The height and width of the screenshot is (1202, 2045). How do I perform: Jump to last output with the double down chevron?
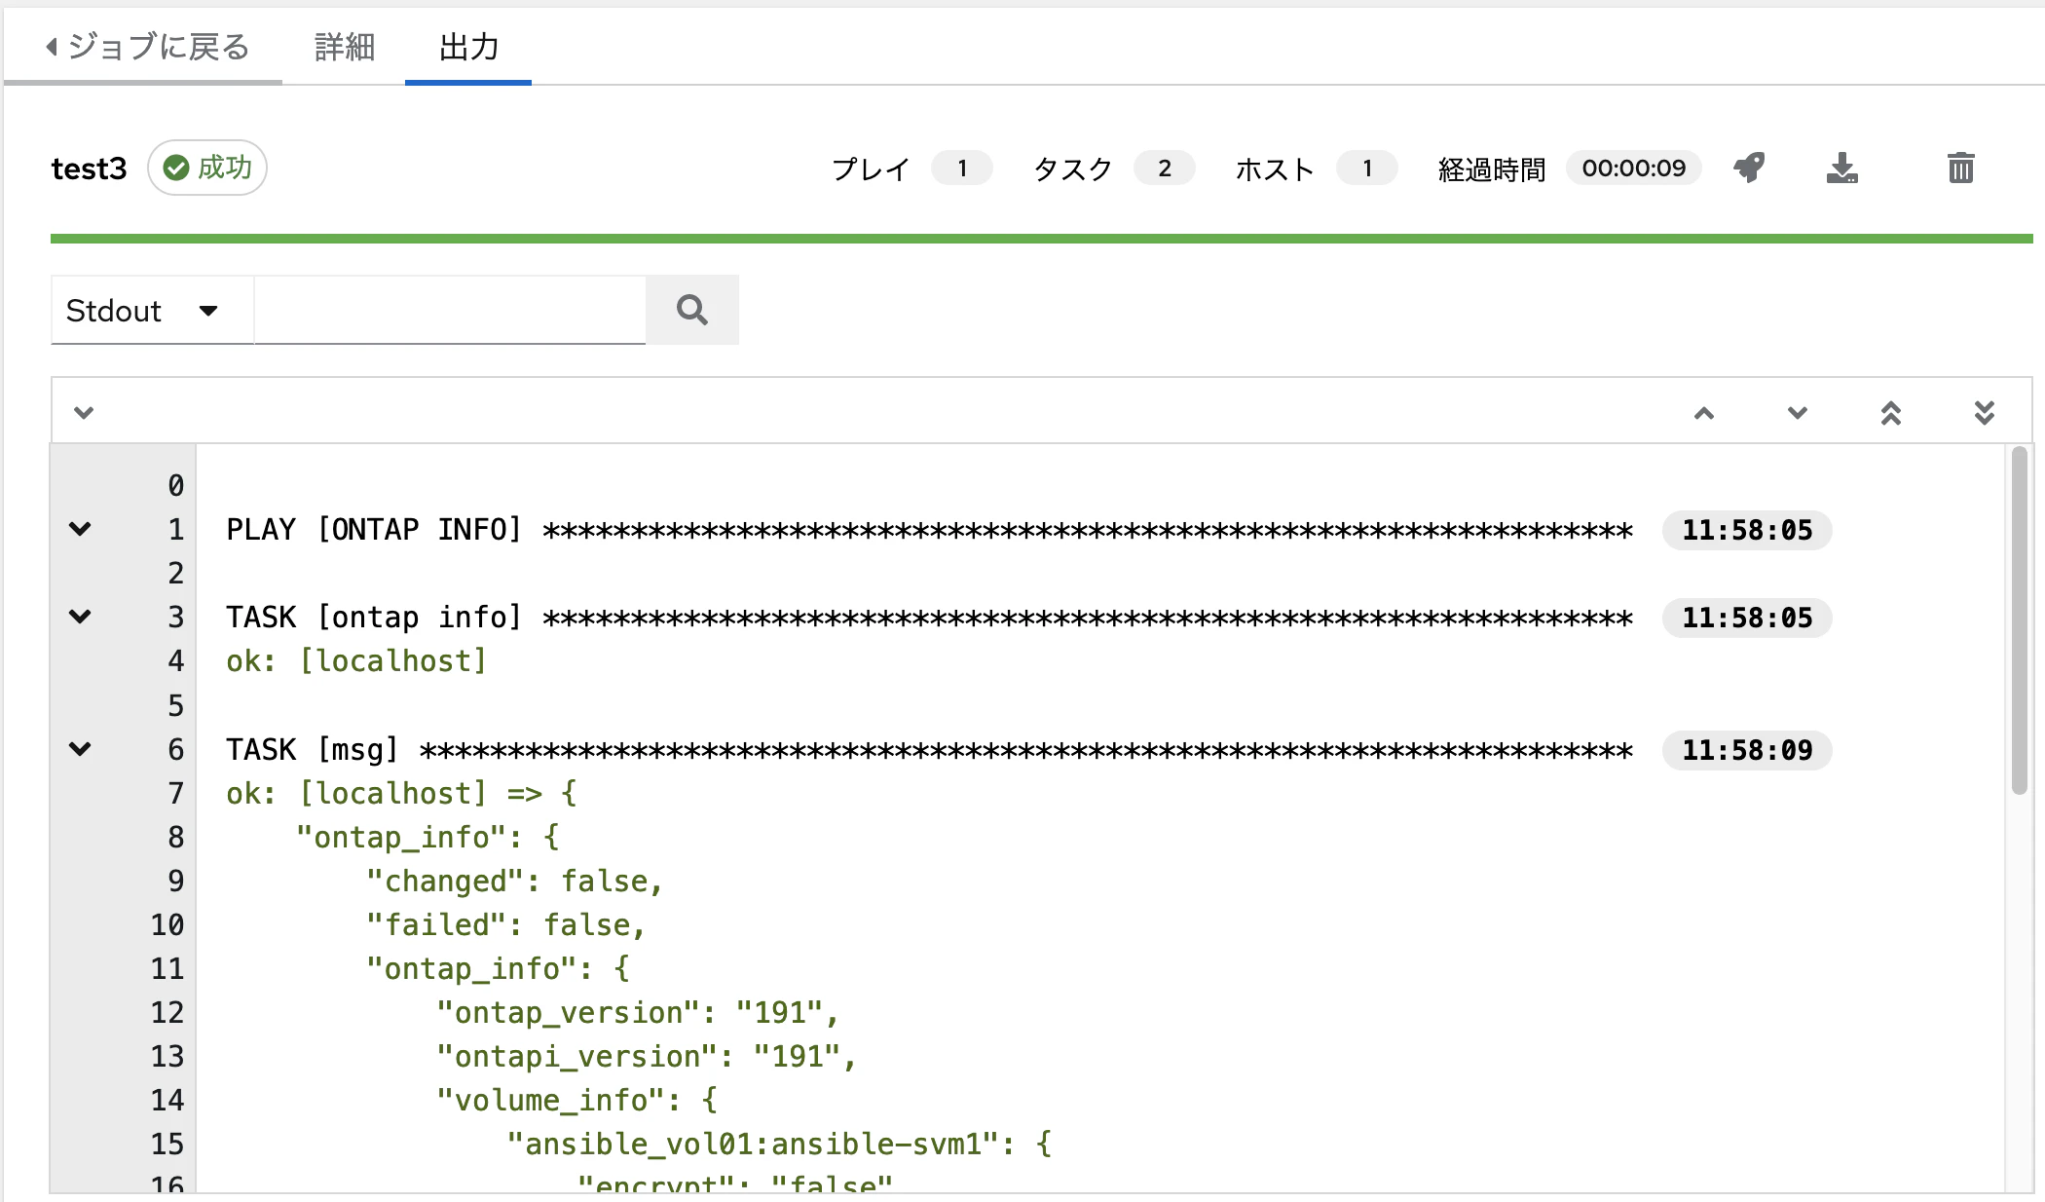(x=1984, y=413)
